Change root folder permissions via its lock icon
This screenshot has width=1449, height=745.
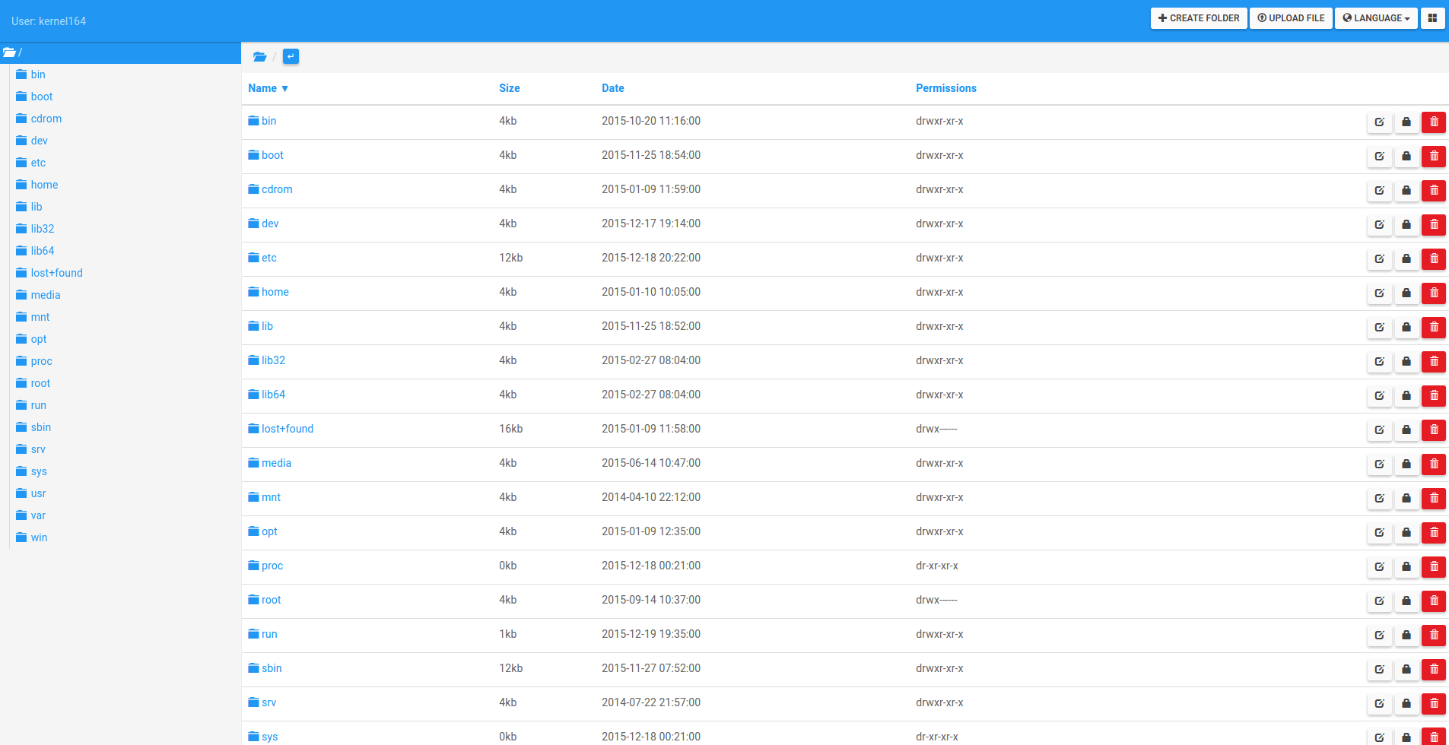click(1406, 601)
